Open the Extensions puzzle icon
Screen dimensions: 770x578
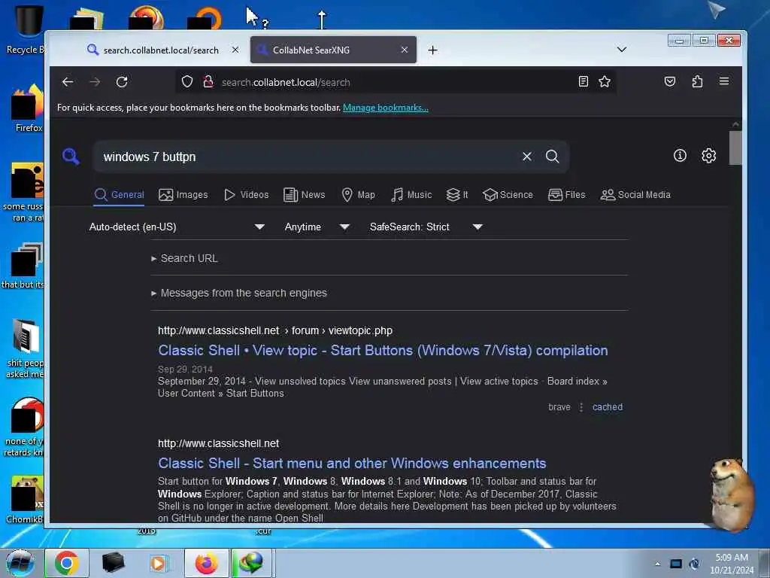697,81
